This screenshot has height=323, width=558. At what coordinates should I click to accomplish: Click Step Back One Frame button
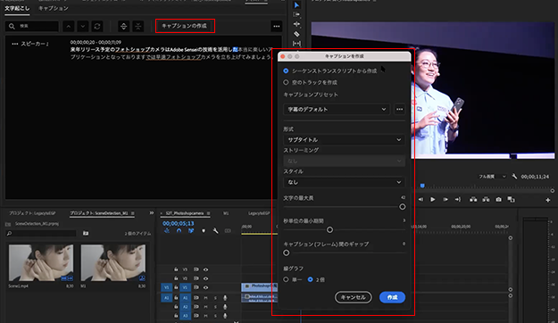pyautogui.click(x=421, y=200)
